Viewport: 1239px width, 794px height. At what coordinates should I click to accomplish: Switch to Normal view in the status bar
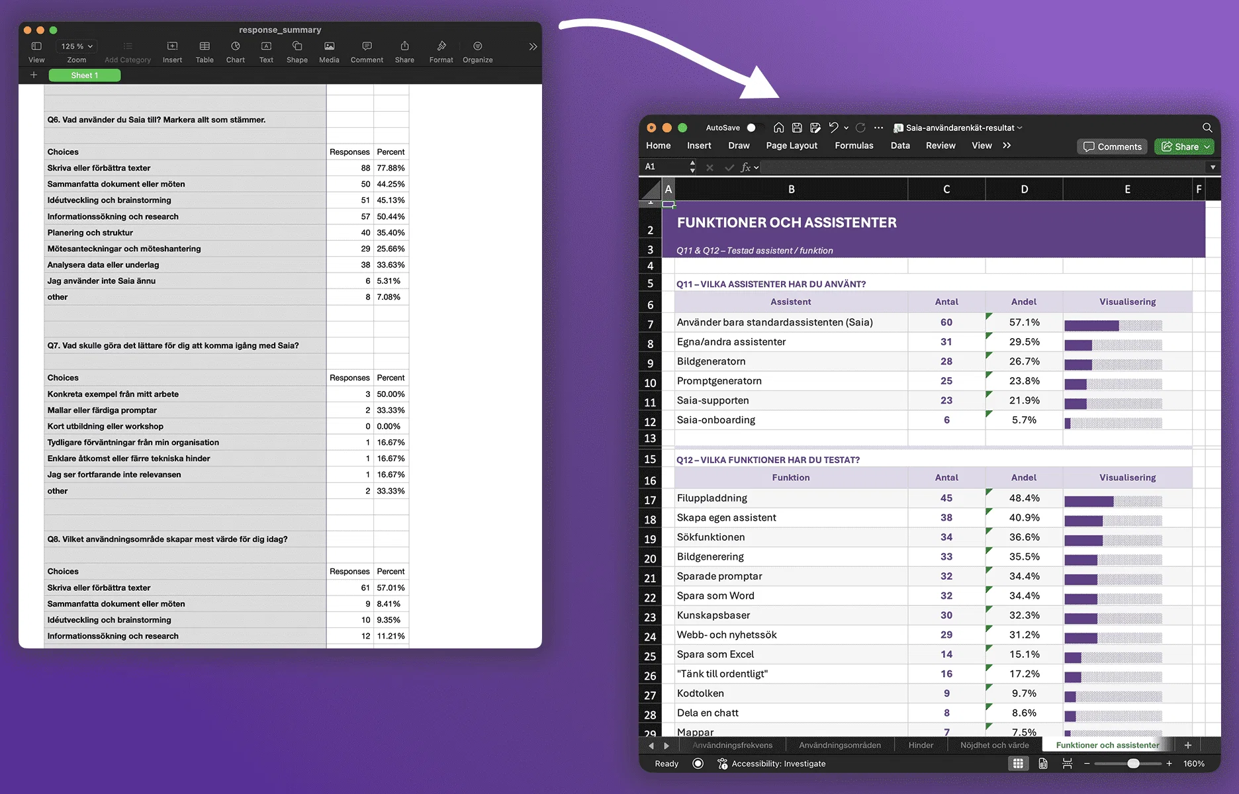click(1018, 764)
